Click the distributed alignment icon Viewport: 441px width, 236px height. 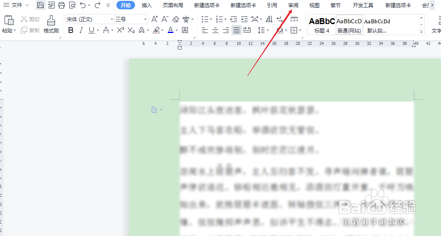click(x=247, y=30)
